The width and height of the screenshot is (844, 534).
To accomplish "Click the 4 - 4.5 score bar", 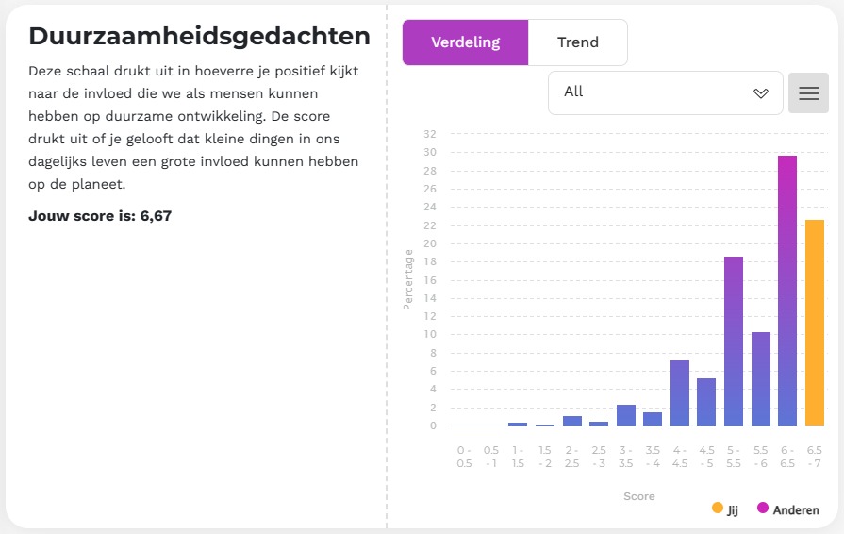I will coord(680,392).
